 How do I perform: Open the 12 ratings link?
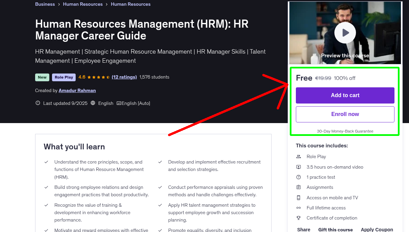[124, 77]
